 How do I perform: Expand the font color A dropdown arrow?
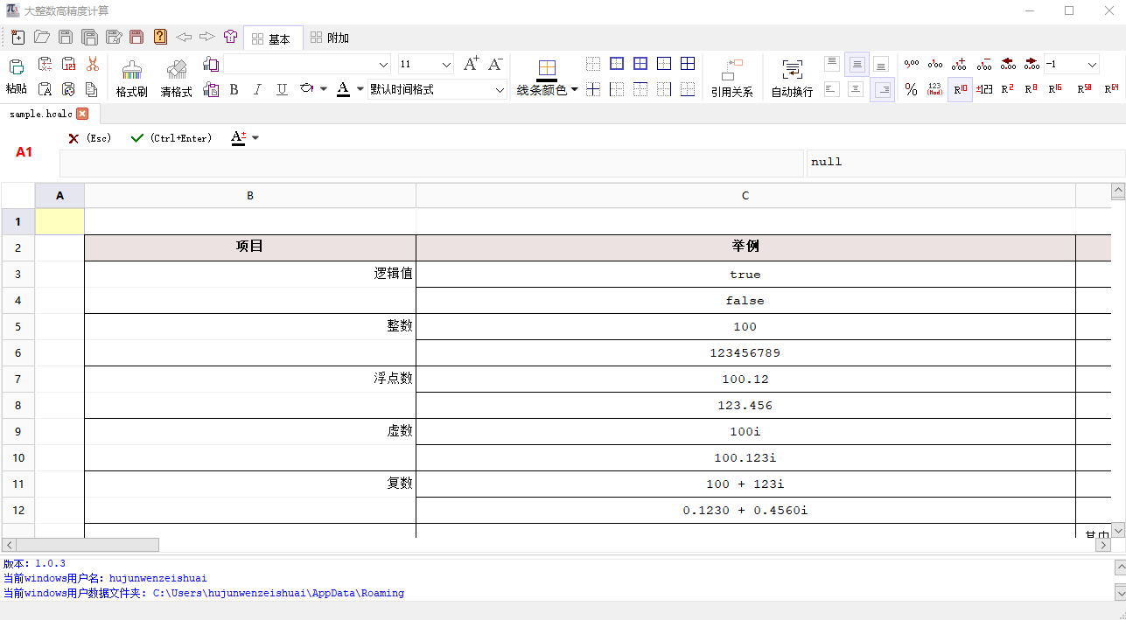tap(360, 89)
